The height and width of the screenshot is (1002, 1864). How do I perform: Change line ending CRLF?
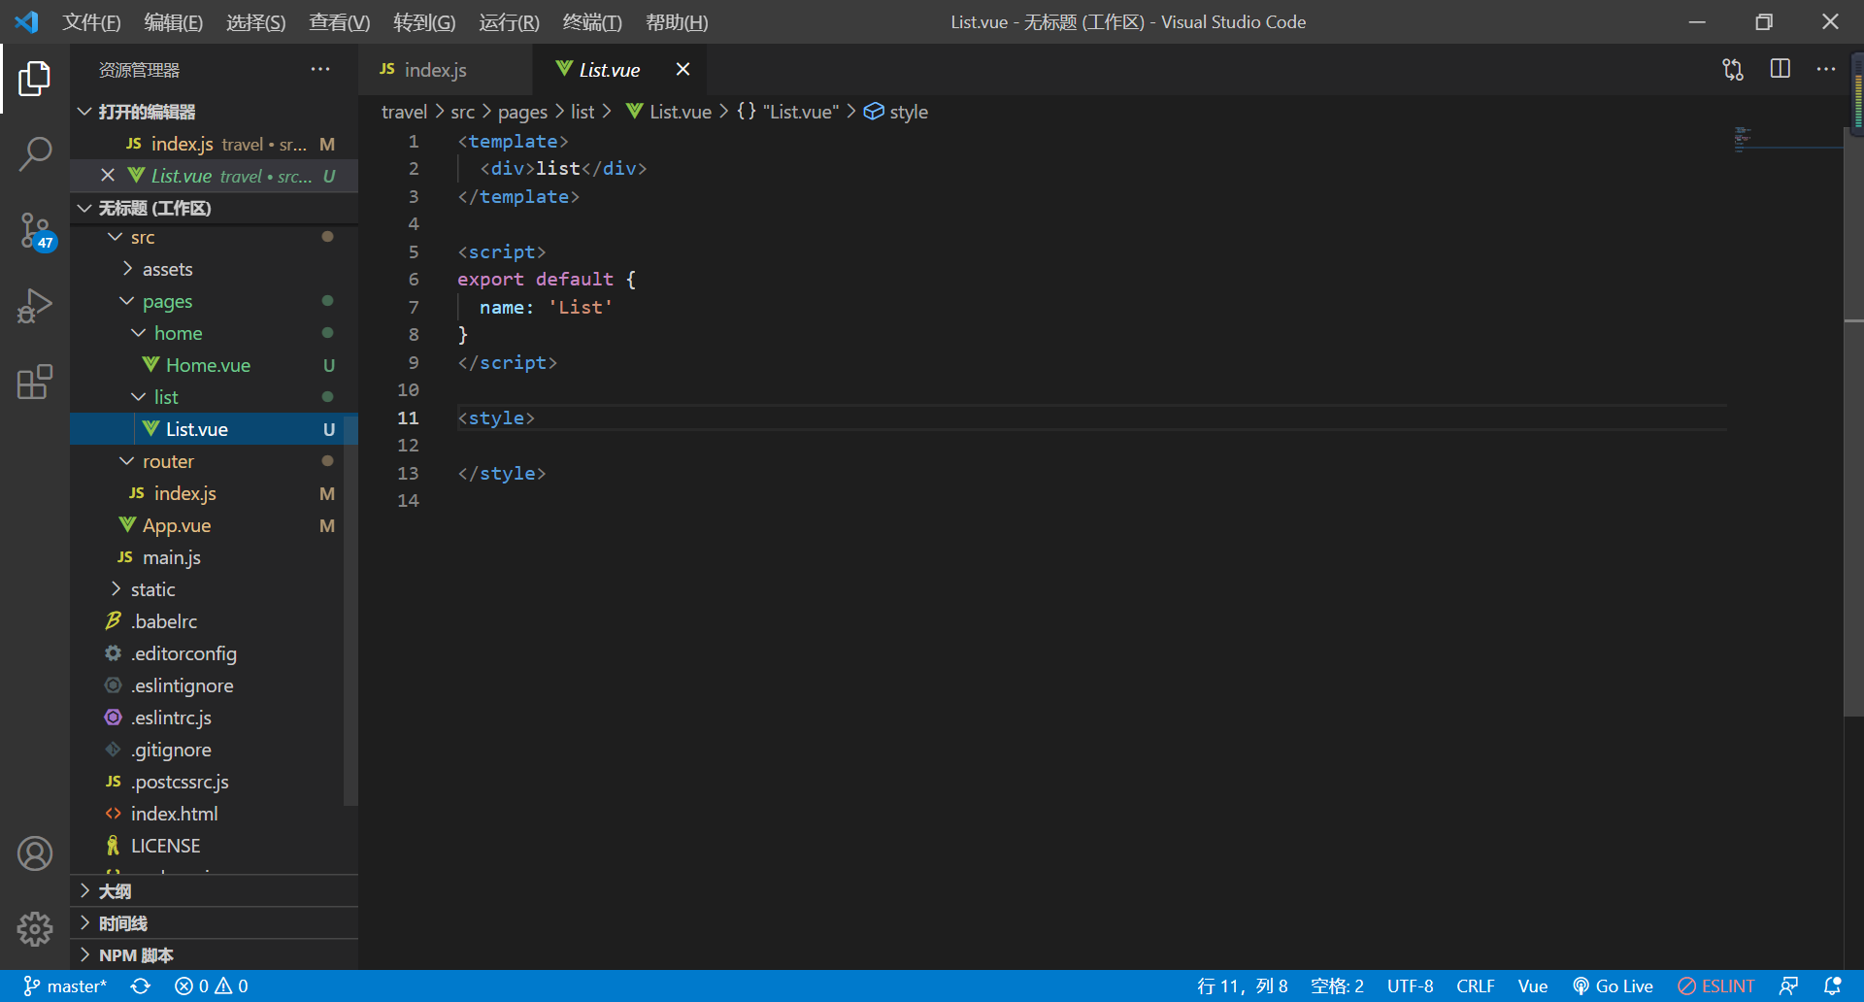[1475, 985]
